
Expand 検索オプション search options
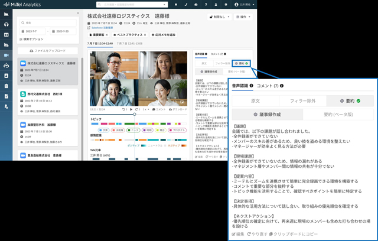tap(31, 39)
